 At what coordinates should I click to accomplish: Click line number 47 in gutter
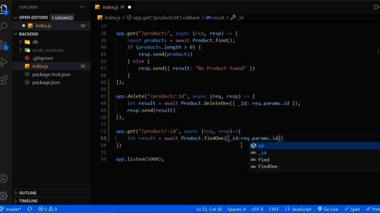click(x=103, y=96)
